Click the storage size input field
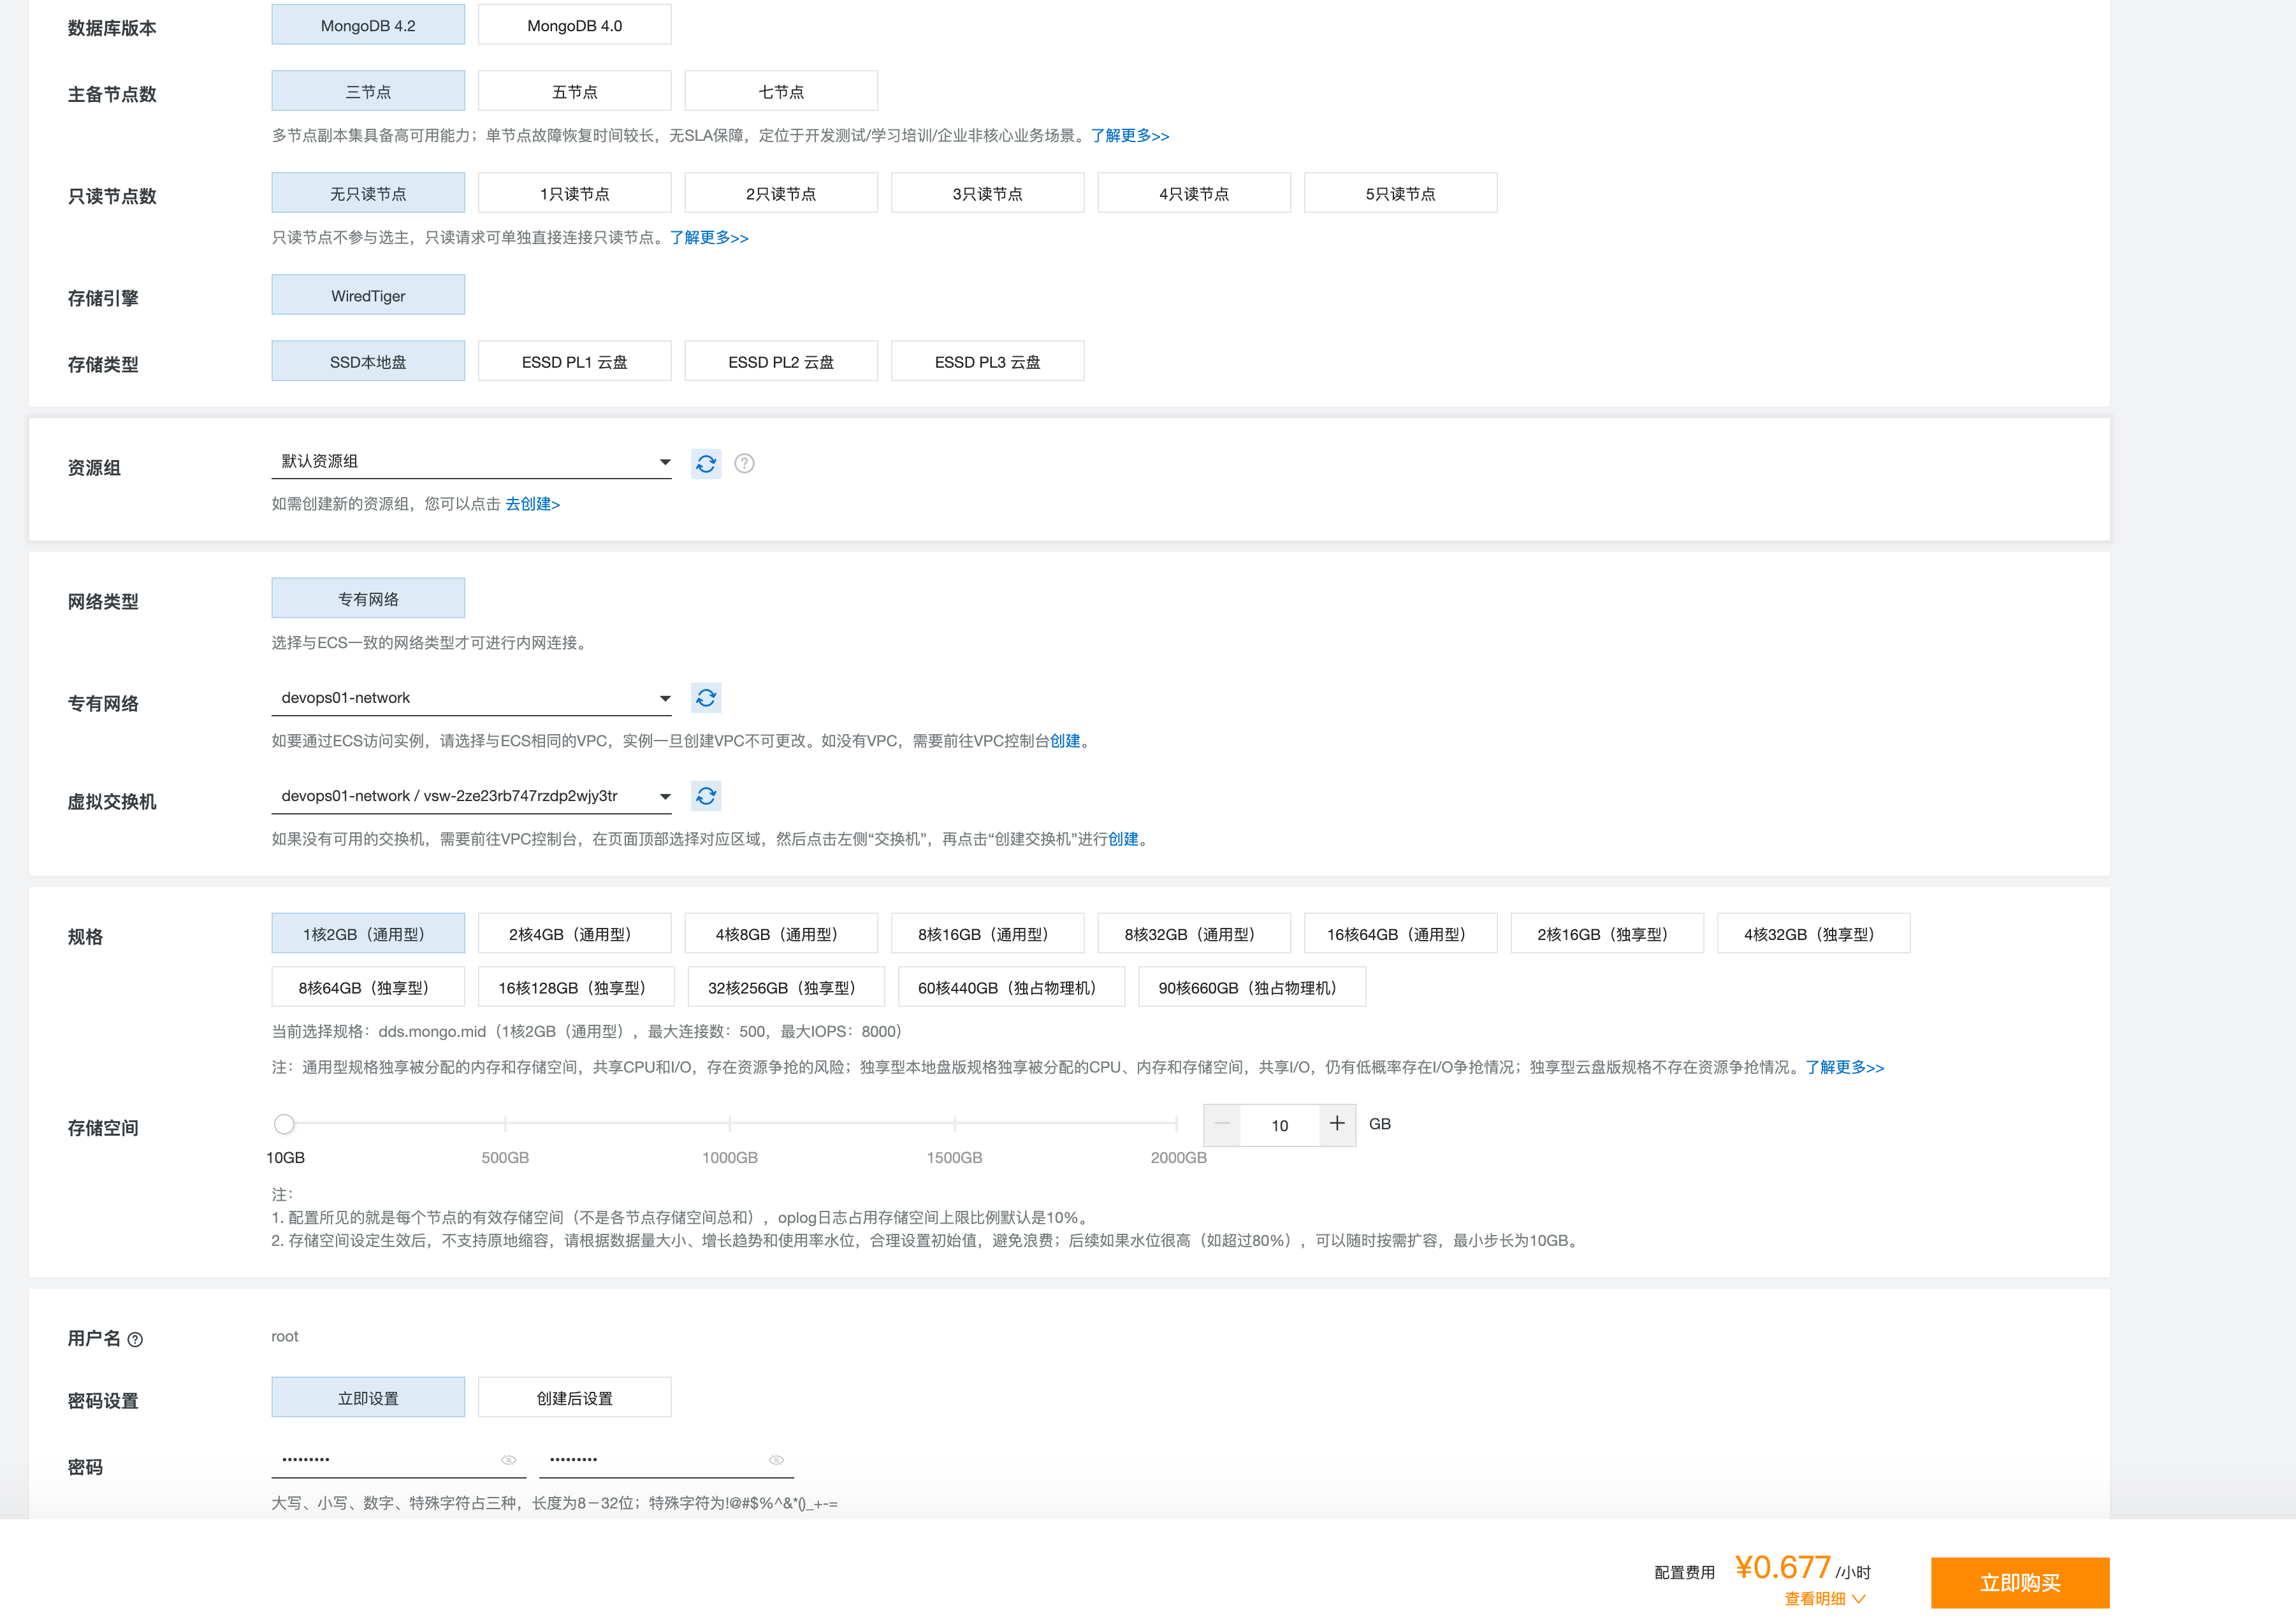Screen dimensions: 2296x1620 pos(1279,1125)
